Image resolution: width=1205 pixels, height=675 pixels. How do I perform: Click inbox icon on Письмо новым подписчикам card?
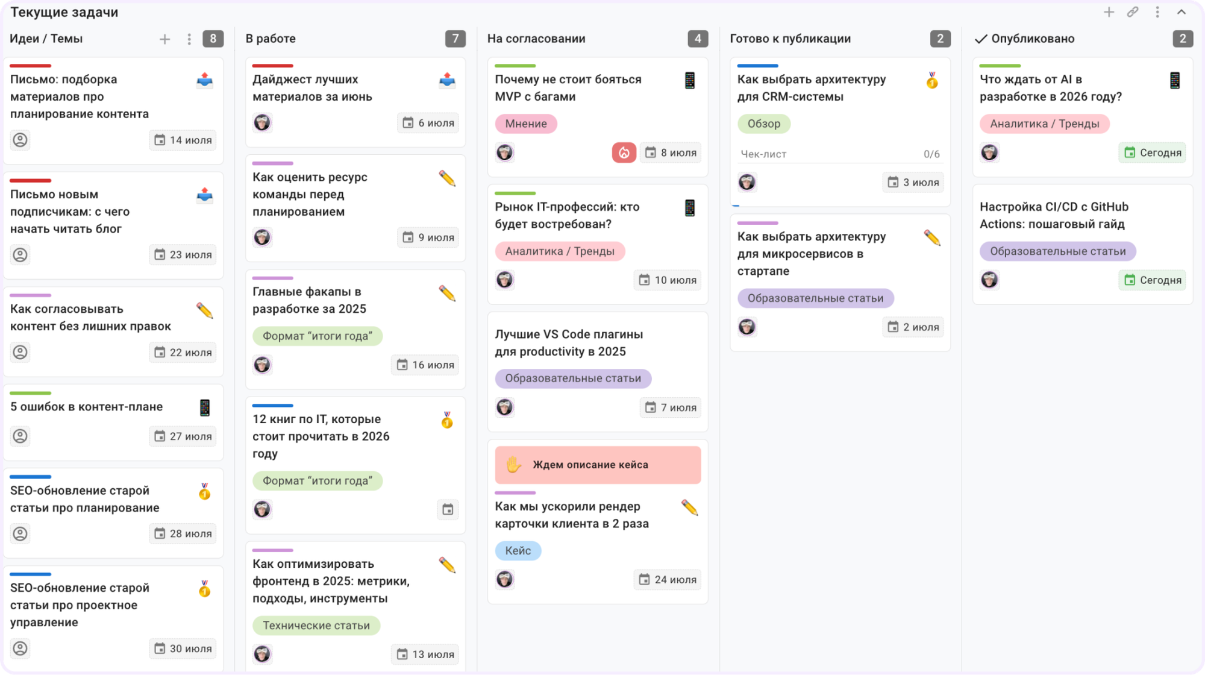click(205, 195)
